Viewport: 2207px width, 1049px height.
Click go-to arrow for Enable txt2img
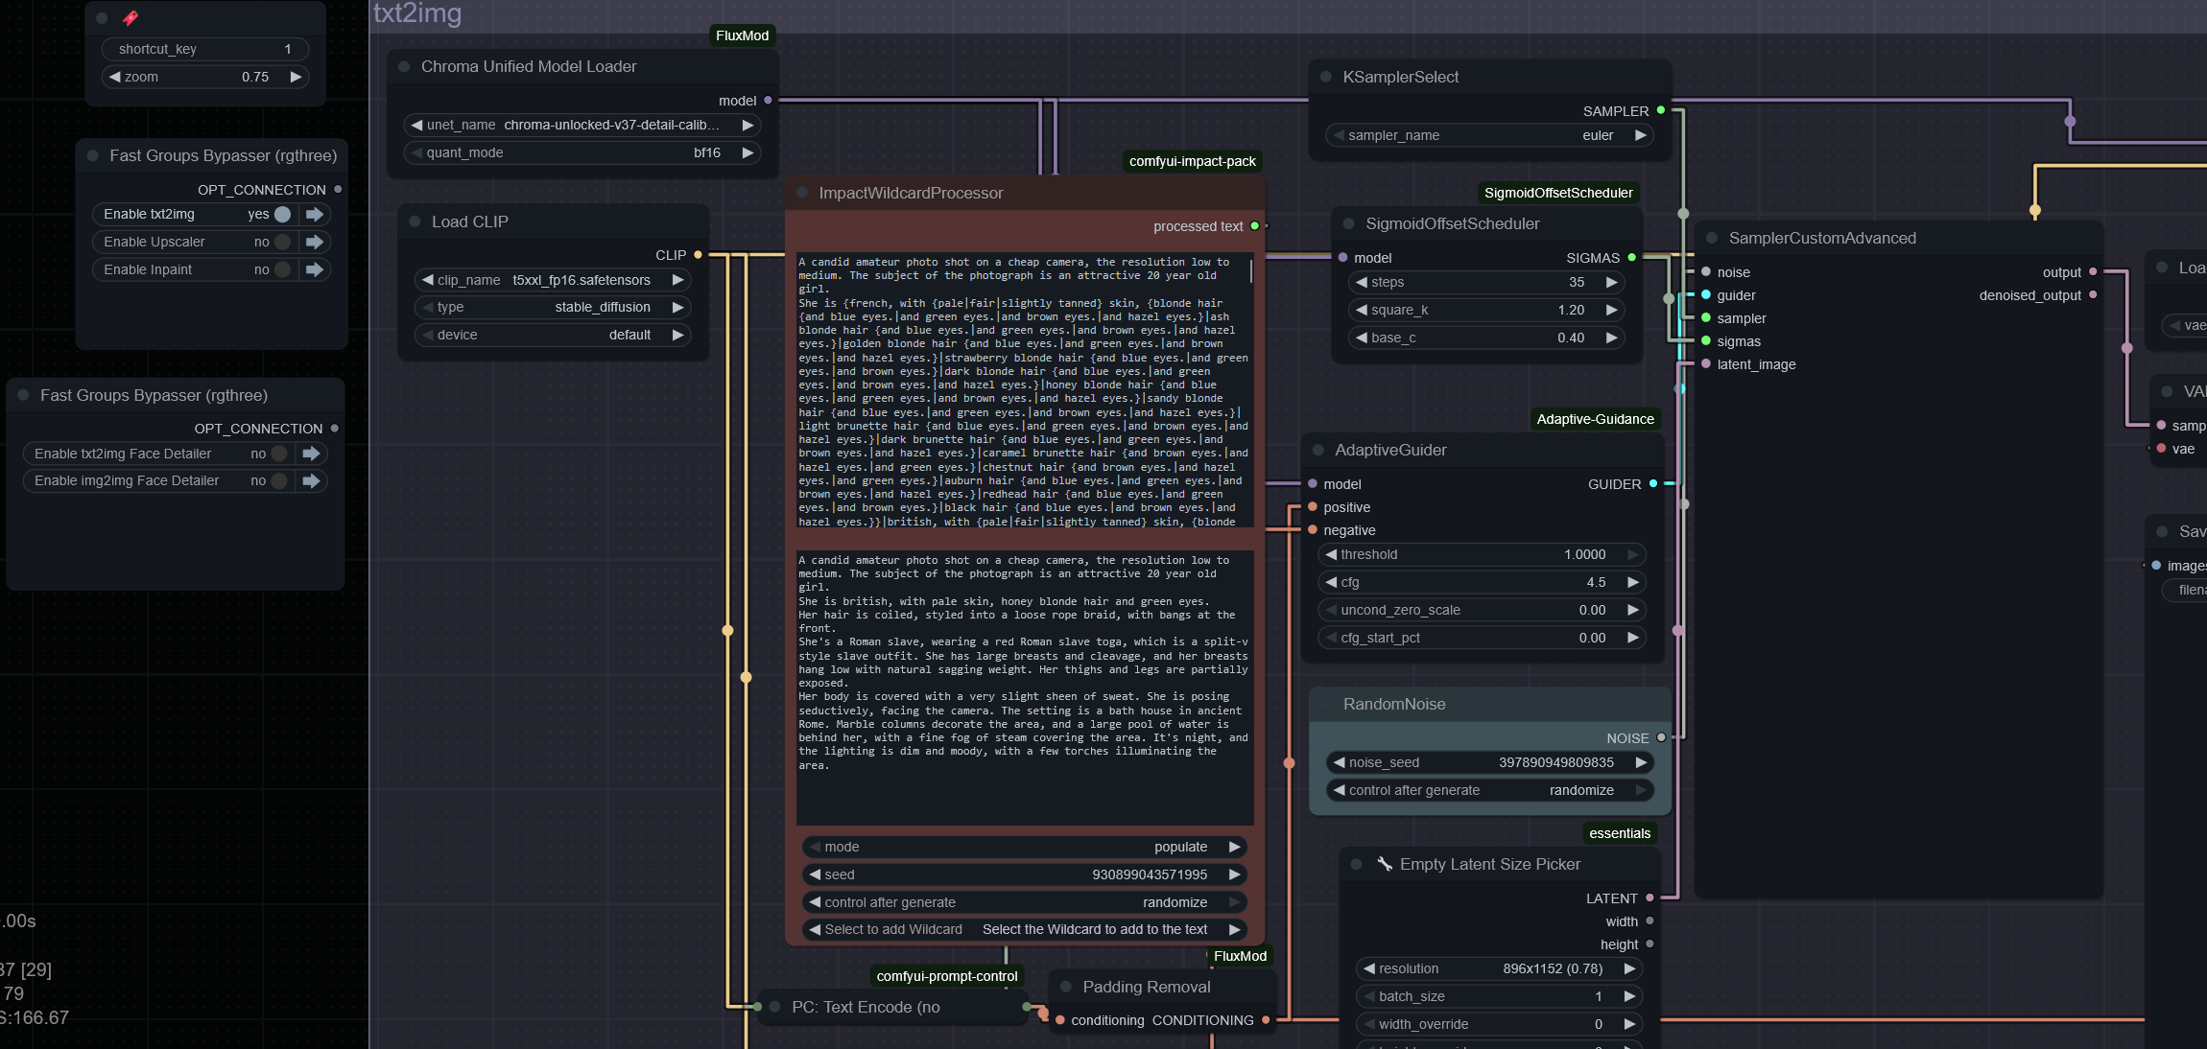point(315,214)
